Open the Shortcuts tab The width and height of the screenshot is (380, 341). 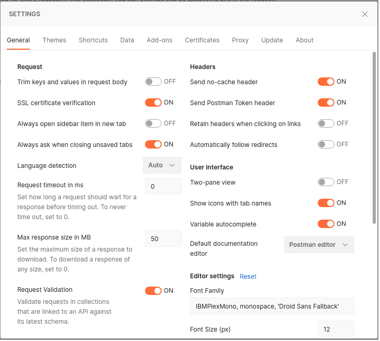93,40
